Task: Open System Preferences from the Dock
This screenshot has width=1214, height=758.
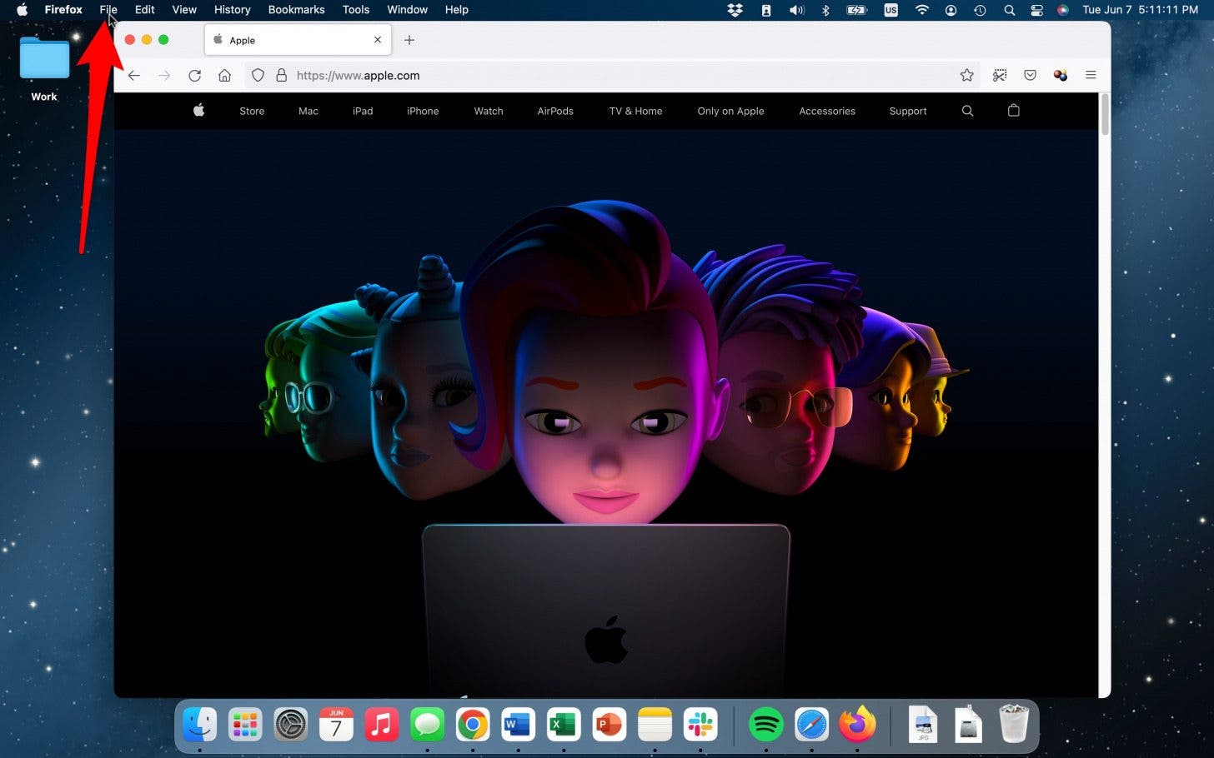Action: click(x=291, y=725)
